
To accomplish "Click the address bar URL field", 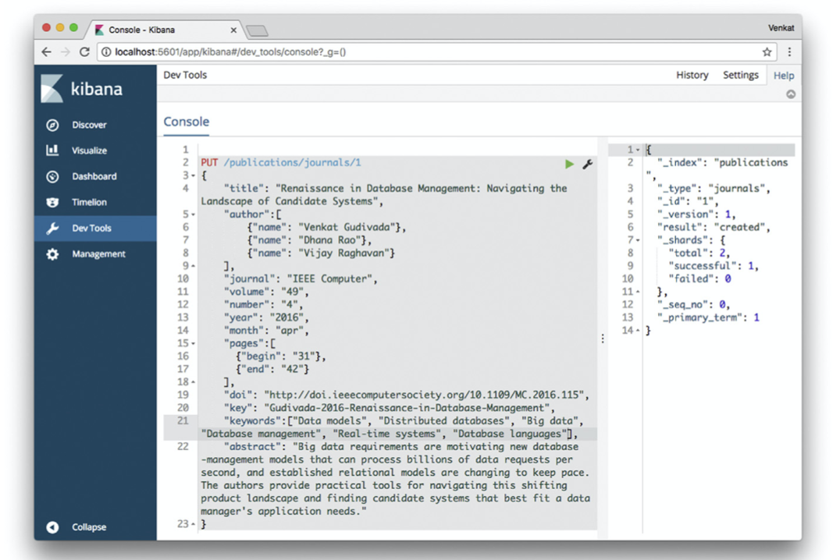I will (436, 52).
